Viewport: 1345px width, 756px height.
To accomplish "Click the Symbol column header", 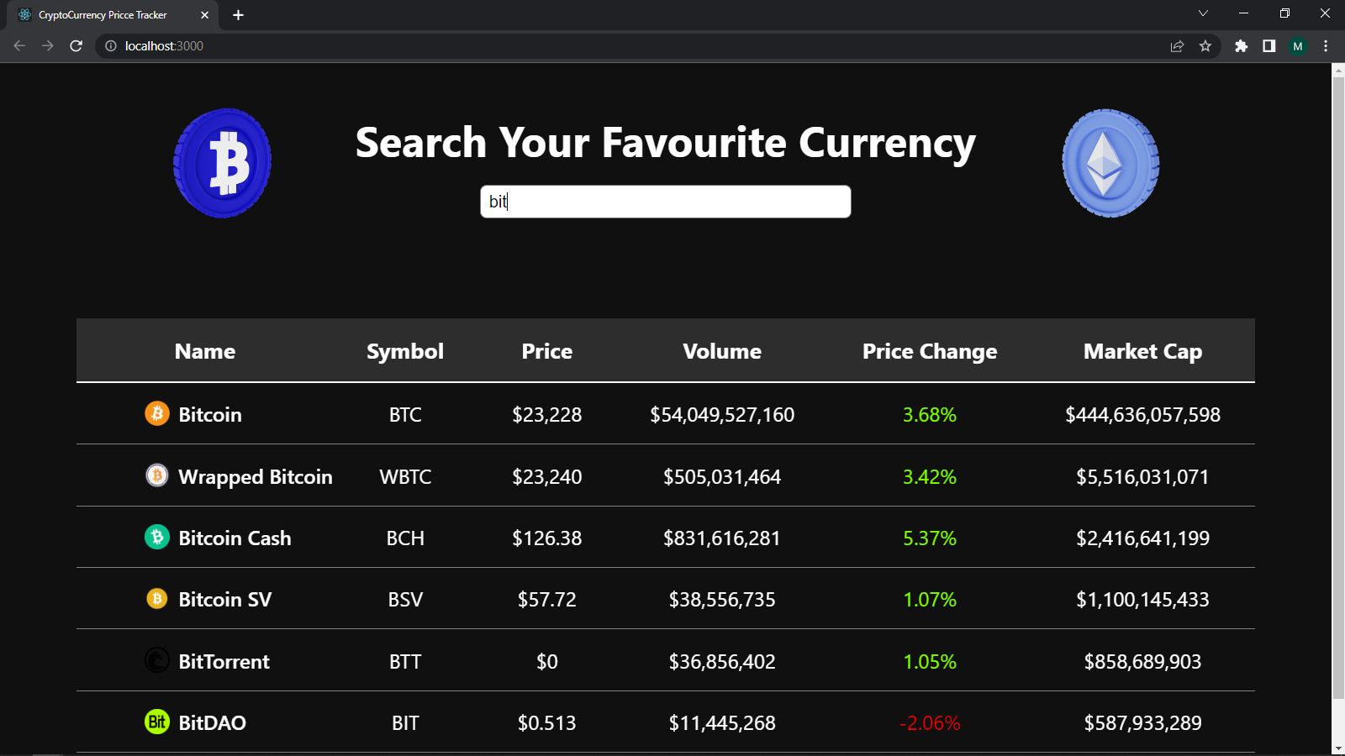I will 405,351.
